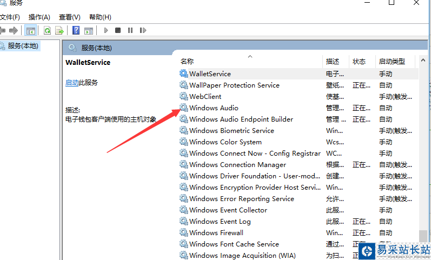Click the vertical scrollbar thumb
Screen dimensions: 431x260
[x=423, y=236]
